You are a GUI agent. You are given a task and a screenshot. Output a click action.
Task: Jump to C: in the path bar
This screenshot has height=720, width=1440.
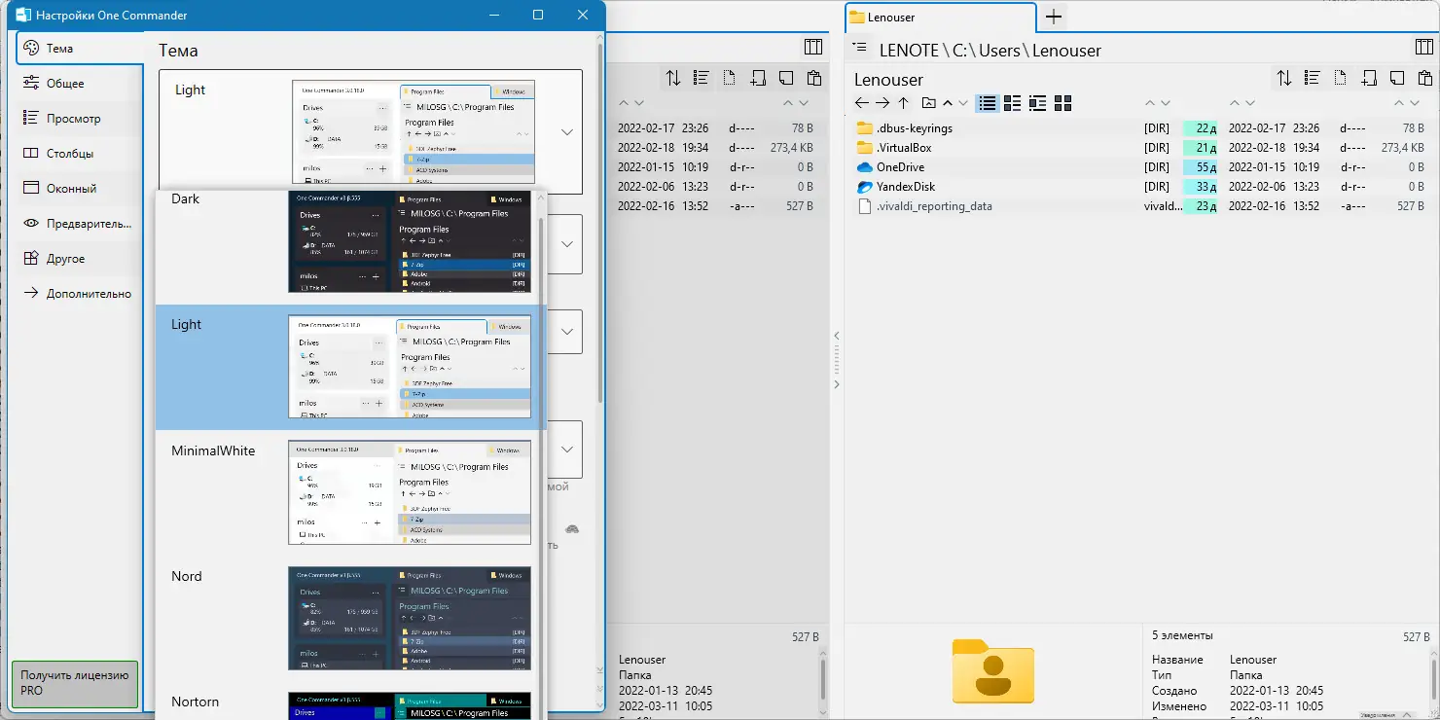pyautogui.click(x=960, y=50)
